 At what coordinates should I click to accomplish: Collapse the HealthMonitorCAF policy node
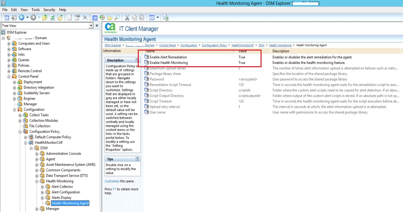tap(26, 143)
